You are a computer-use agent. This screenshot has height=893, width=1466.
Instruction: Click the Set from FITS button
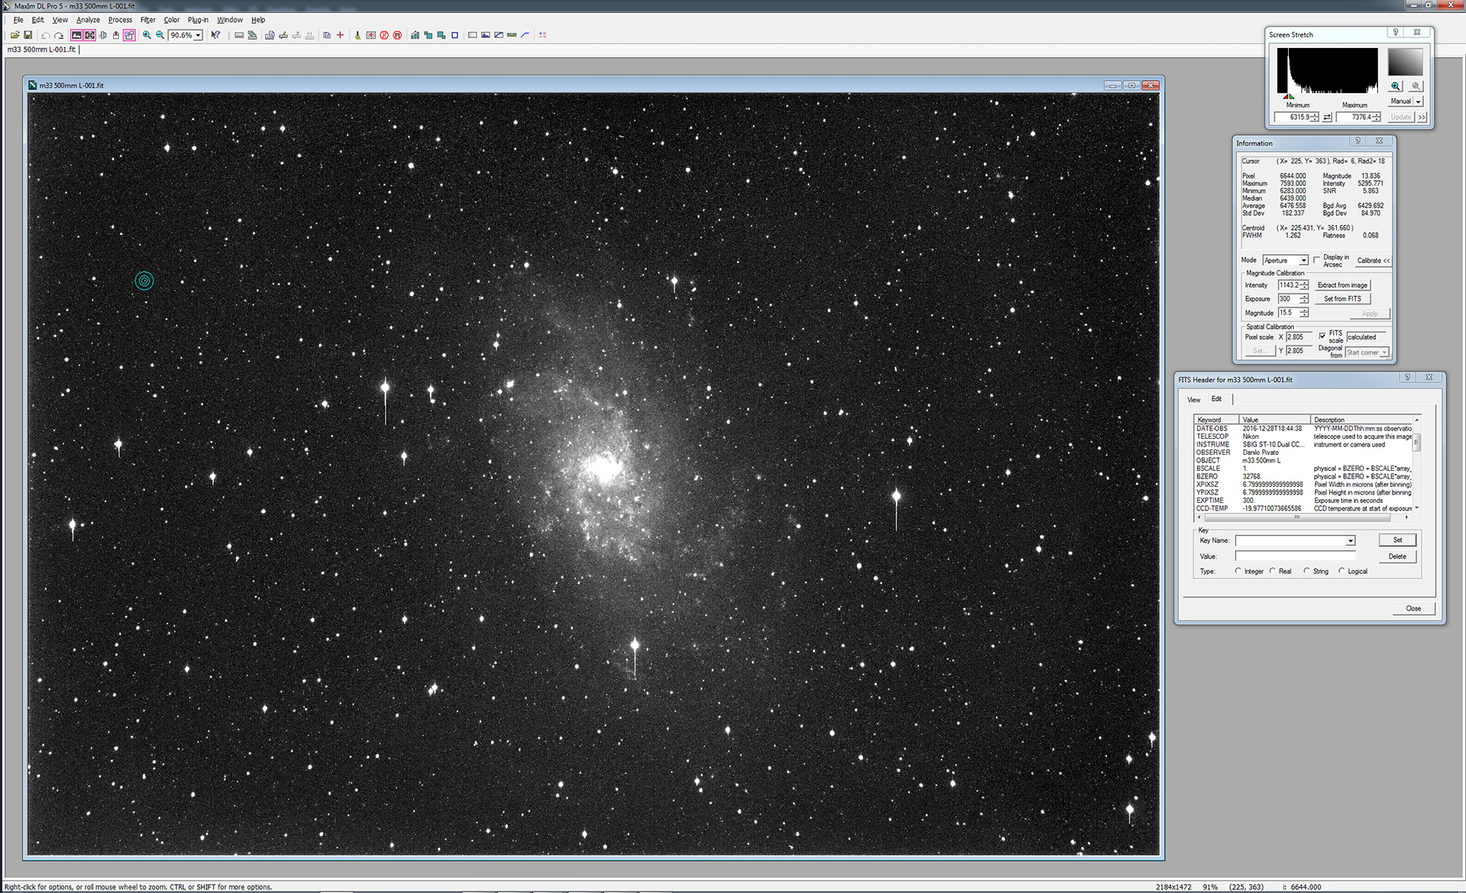[1342, 298]
